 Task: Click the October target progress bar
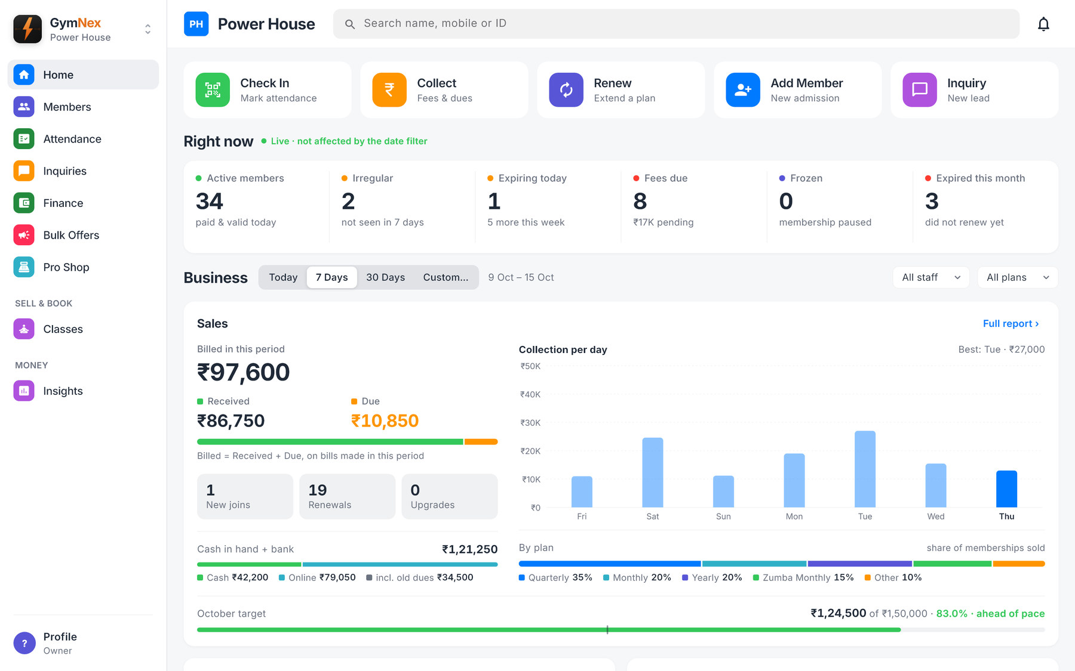coord(621,630)
